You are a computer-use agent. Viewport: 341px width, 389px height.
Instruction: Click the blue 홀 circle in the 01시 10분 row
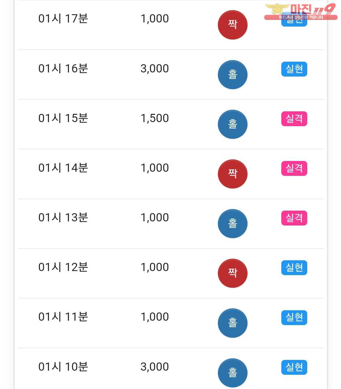click(x=232, y=373)
